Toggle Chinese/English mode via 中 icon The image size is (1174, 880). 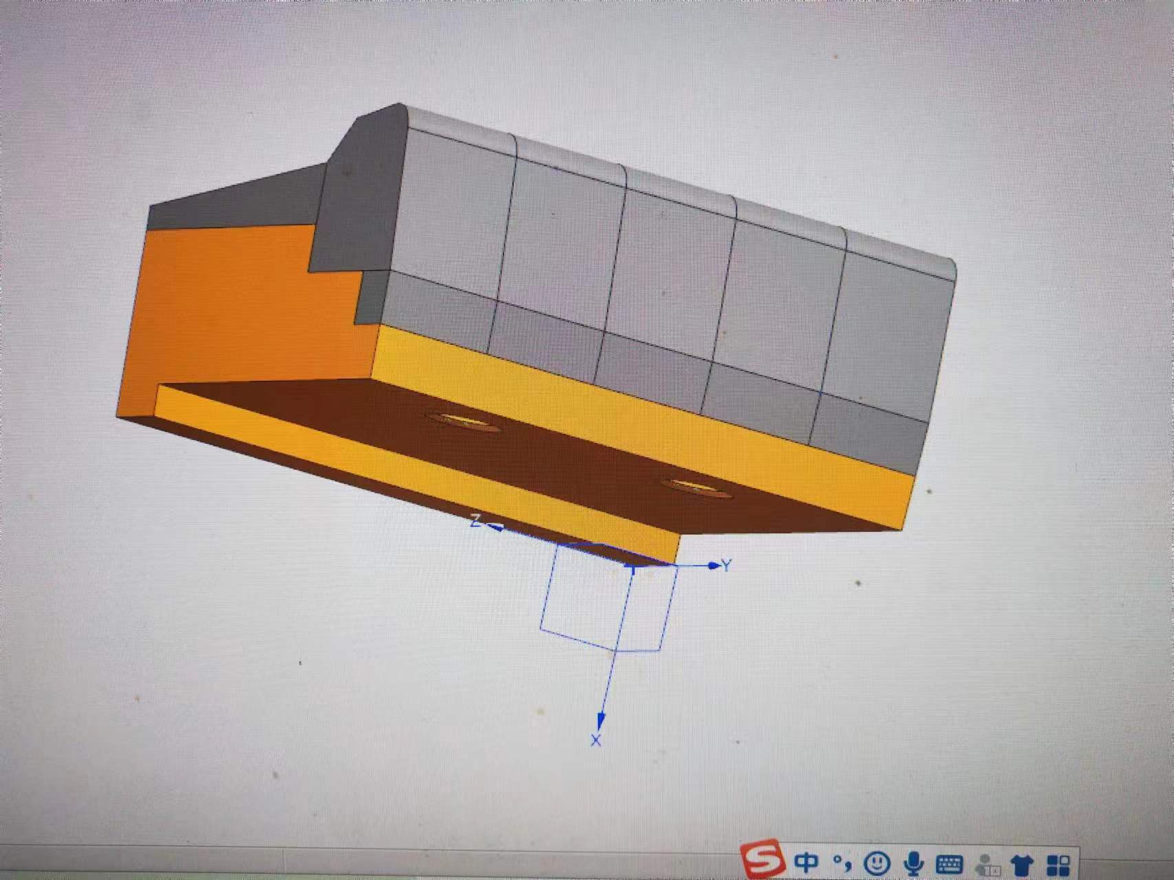click(x=806, y=862)
